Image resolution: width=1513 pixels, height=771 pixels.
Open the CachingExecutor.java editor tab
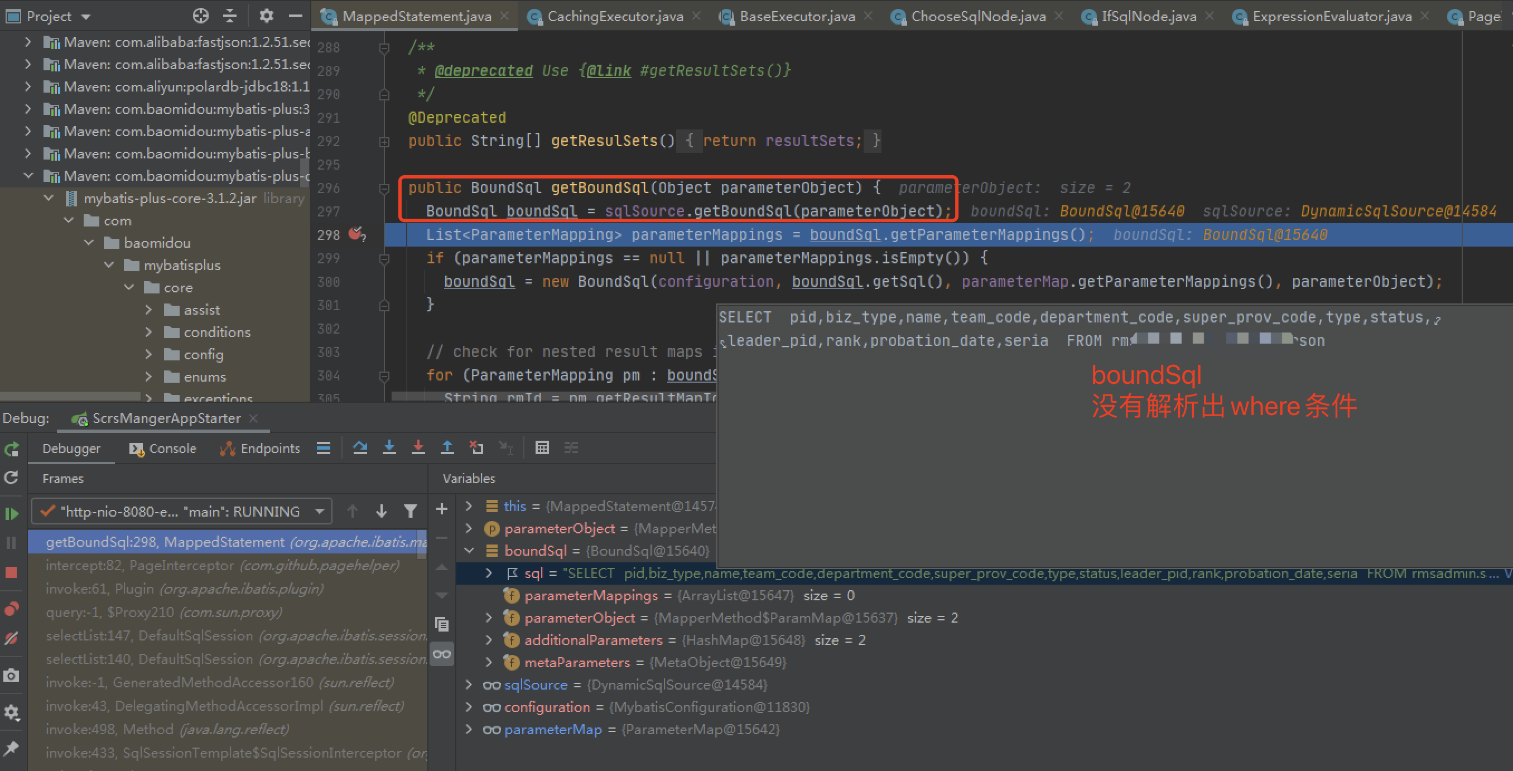tap(613, 16)
